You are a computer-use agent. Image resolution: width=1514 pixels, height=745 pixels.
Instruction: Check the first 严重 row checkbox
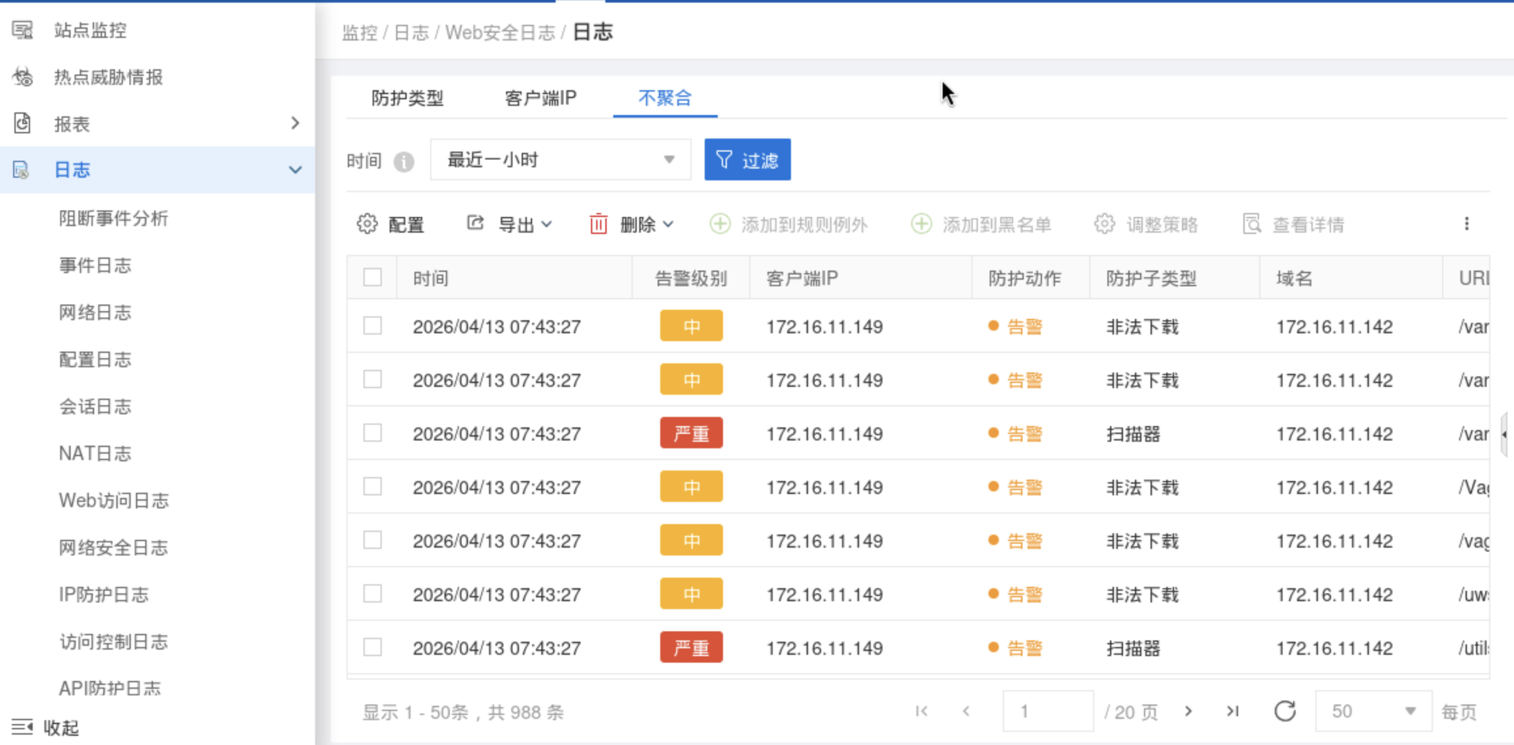(x=373, y=433)
